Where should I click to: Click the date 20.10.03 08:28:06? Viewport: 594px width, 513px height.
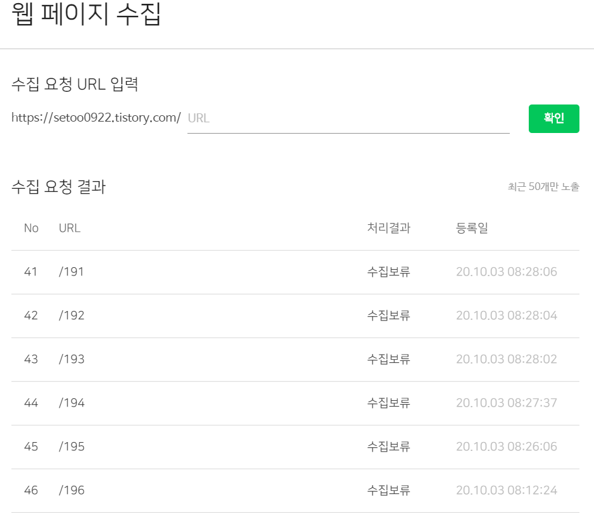click(507, 272)
